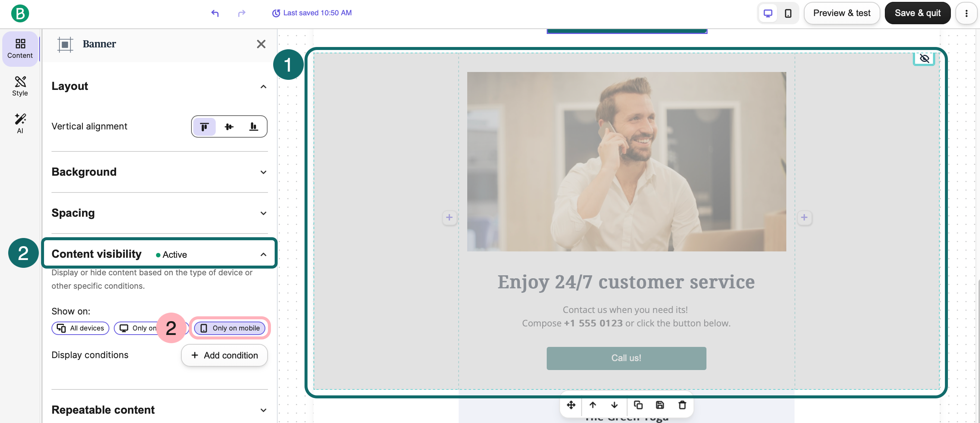Set vertical alignment to top
Image resolution: width=980 pixels, height=423 pixels.
204,127
